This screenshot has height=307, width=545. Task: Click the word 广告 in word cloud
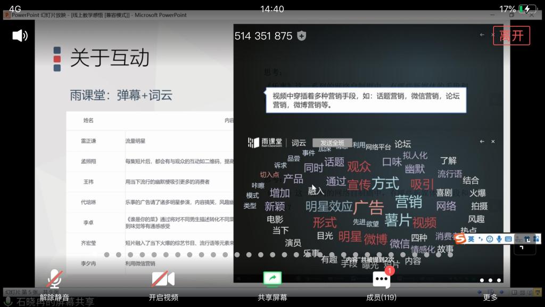368,207
